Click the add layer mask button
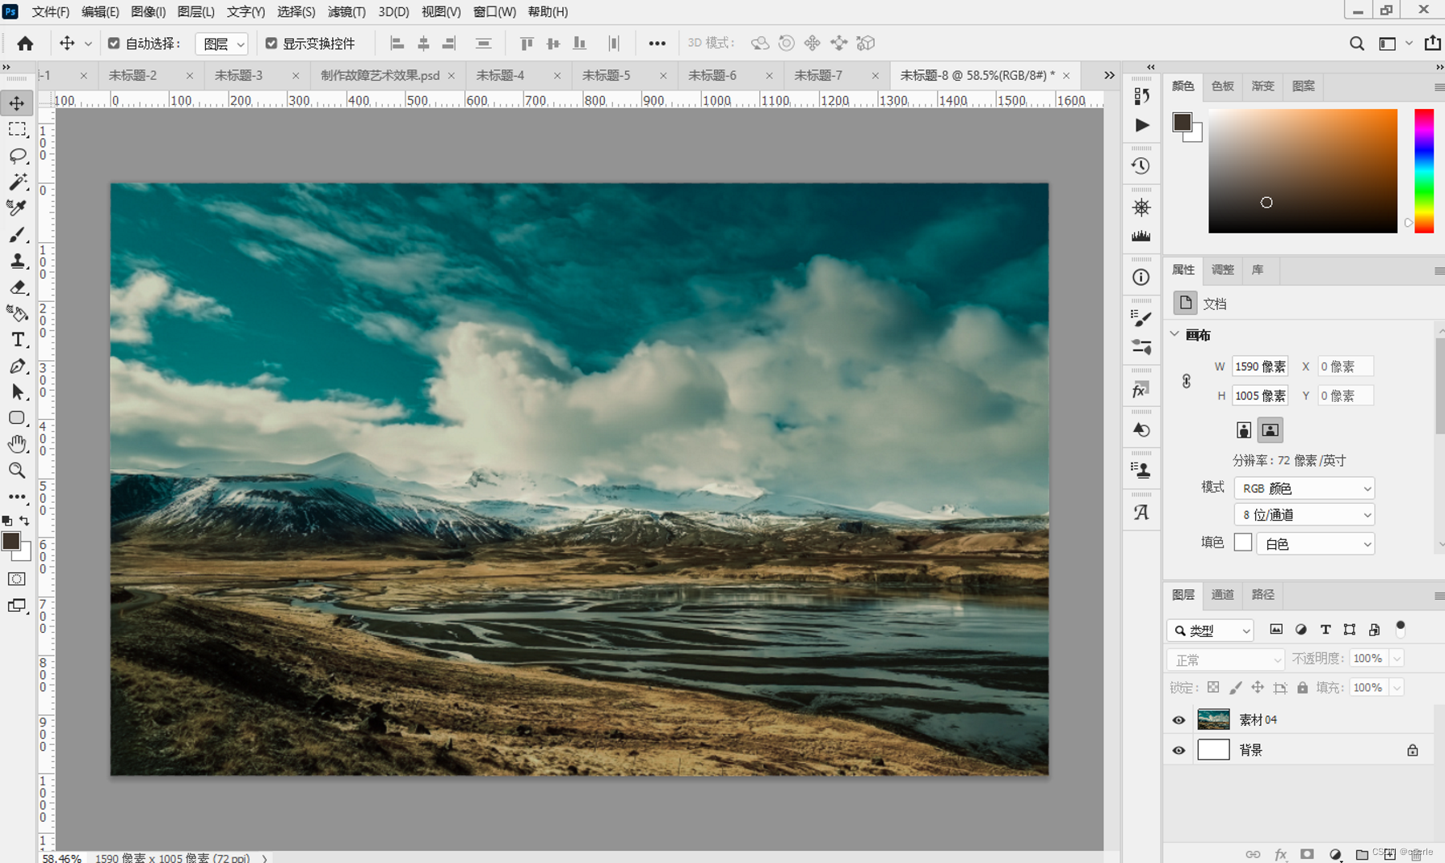1445x863 pixels. (x=1307, y=854)
